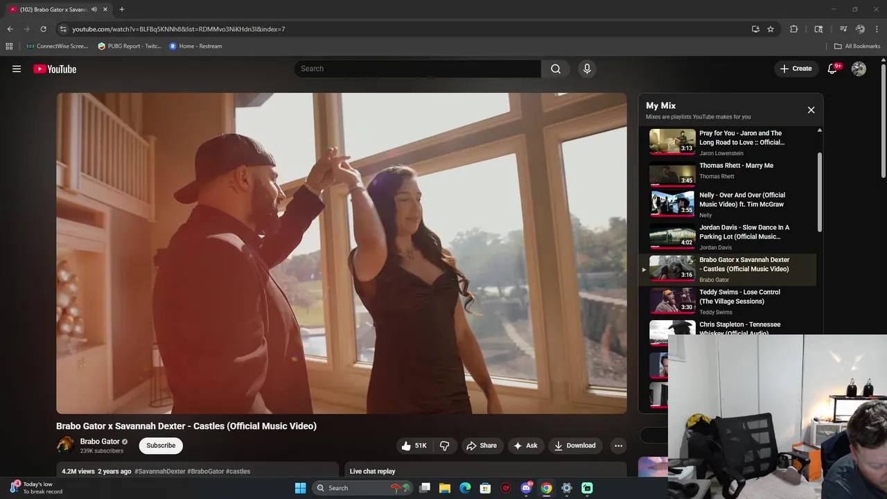Install app icon in address bar
The width and height of the screenshot is (887, 499).
(x=755, y=29)
